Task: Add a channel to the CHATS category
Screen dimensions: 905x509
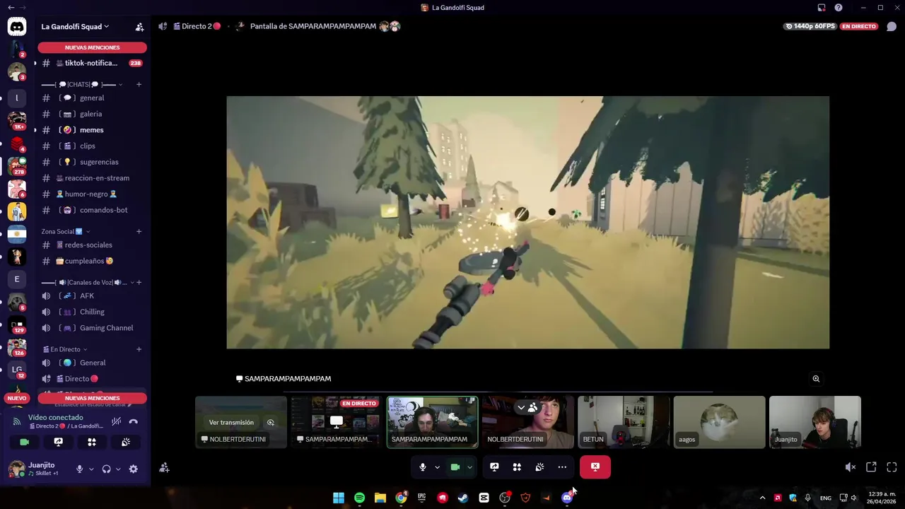Action: tap(139, 85)
